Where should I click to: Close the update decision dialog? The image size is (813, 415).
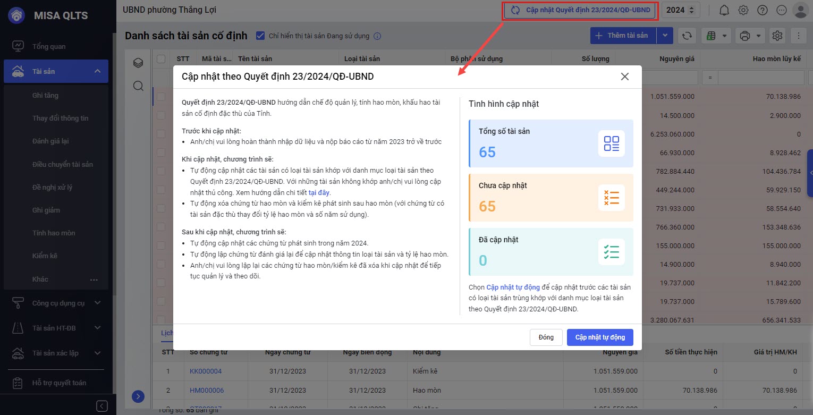pos(624,77)
